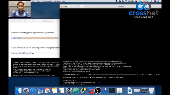The height and width of the screenshot is (95, 170).
Task: Open System Preferences gear icon
Action: coord(69,91)
